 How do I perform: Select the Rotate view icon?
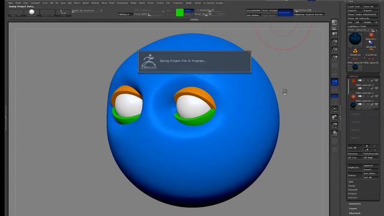(335, 133)
